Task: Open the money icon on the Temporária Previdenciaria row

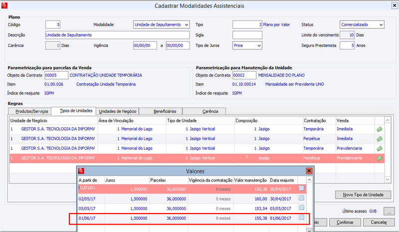Action: tap(380, 149)
